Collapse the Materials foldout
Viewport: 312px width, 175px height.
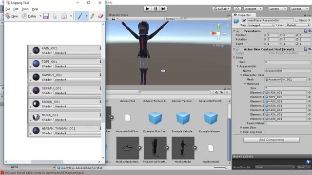[245, 84]
